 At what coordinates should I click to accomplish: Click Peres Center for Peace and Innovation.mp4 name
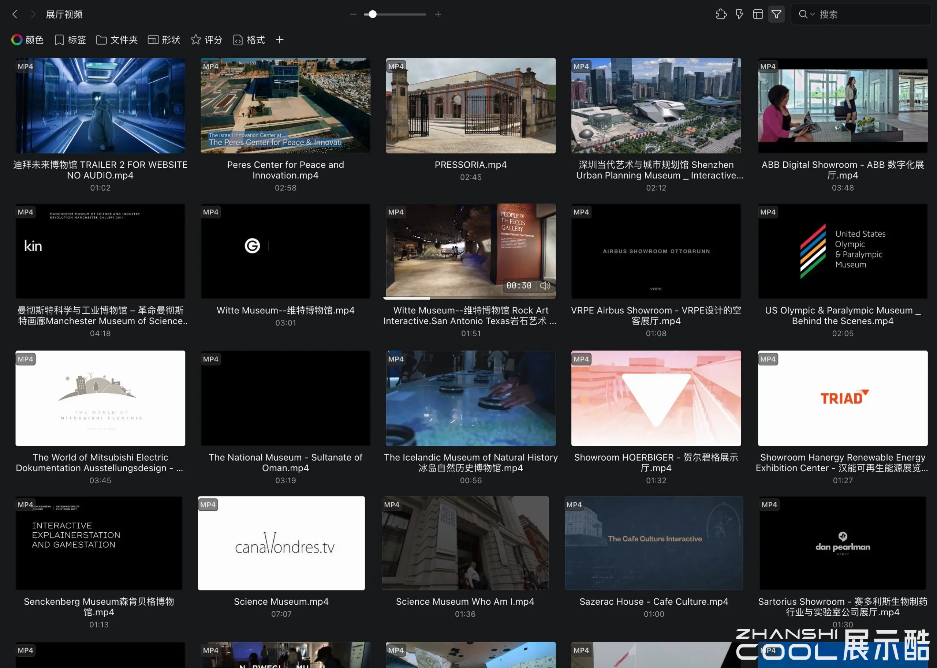[x=285, y=170]
